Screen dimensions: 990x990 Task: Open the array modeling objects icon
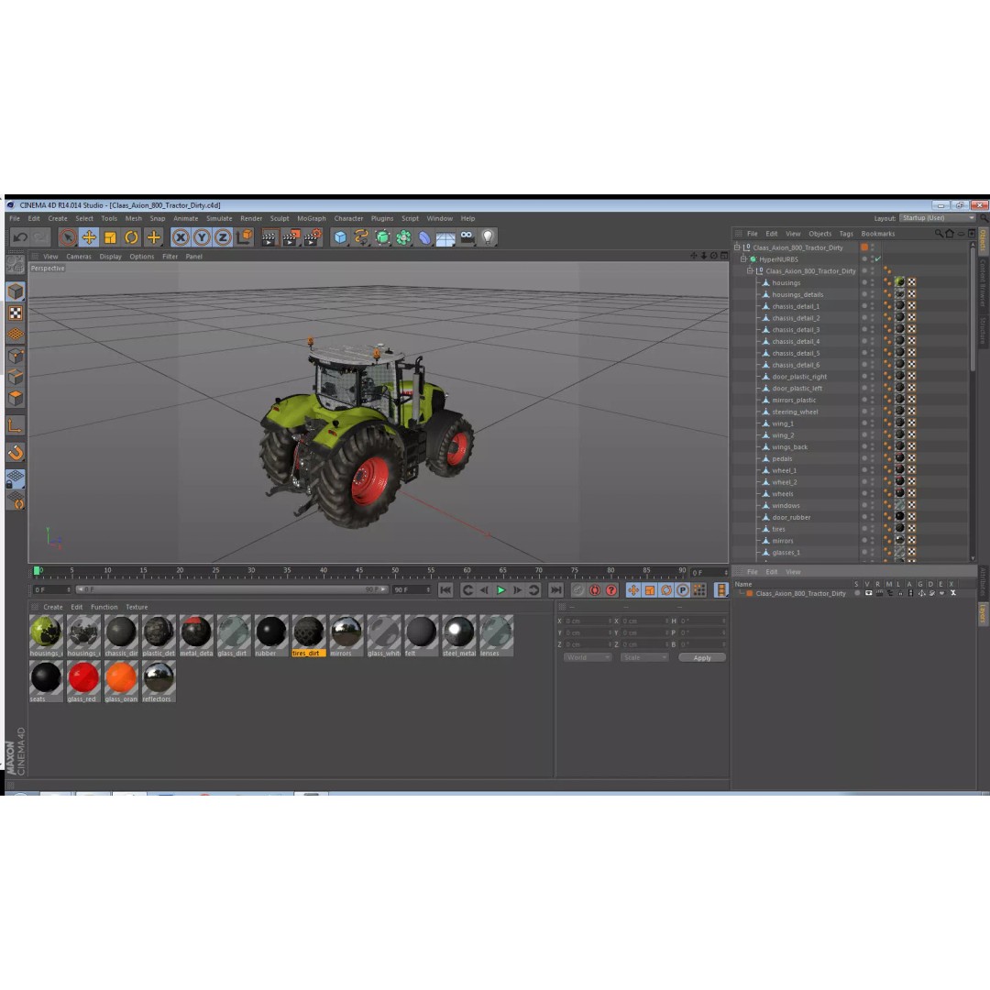403,237
